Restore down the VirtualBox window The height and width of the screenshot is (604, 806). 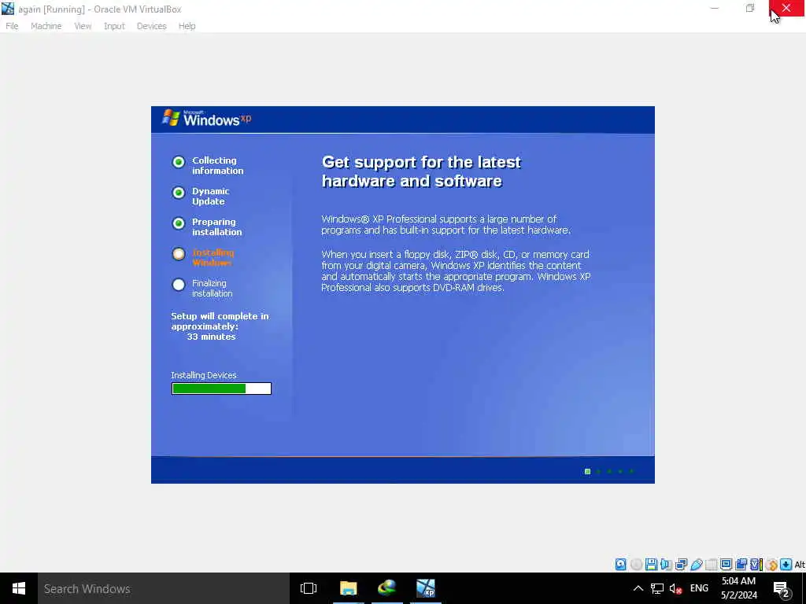coord(750,8)
